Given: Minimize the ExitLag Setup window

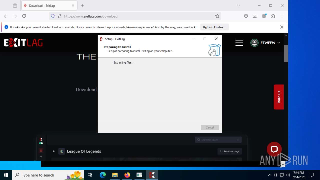Looking at the screenshot, I should 193,39.
